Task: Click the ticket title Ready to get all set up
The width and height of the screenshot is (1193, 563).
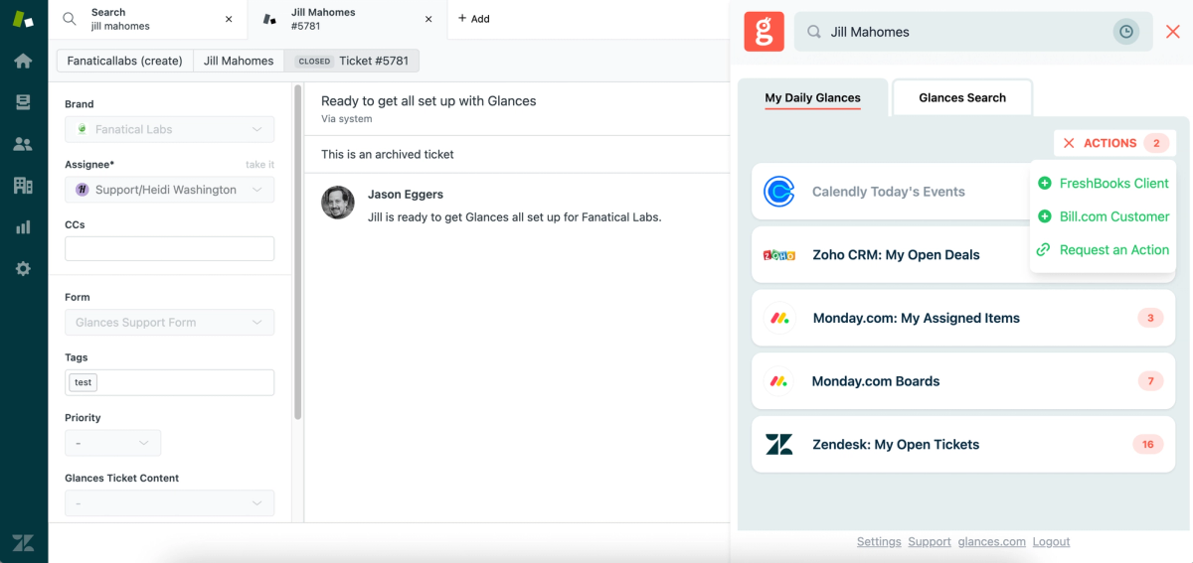Action: tap(428, 101)
